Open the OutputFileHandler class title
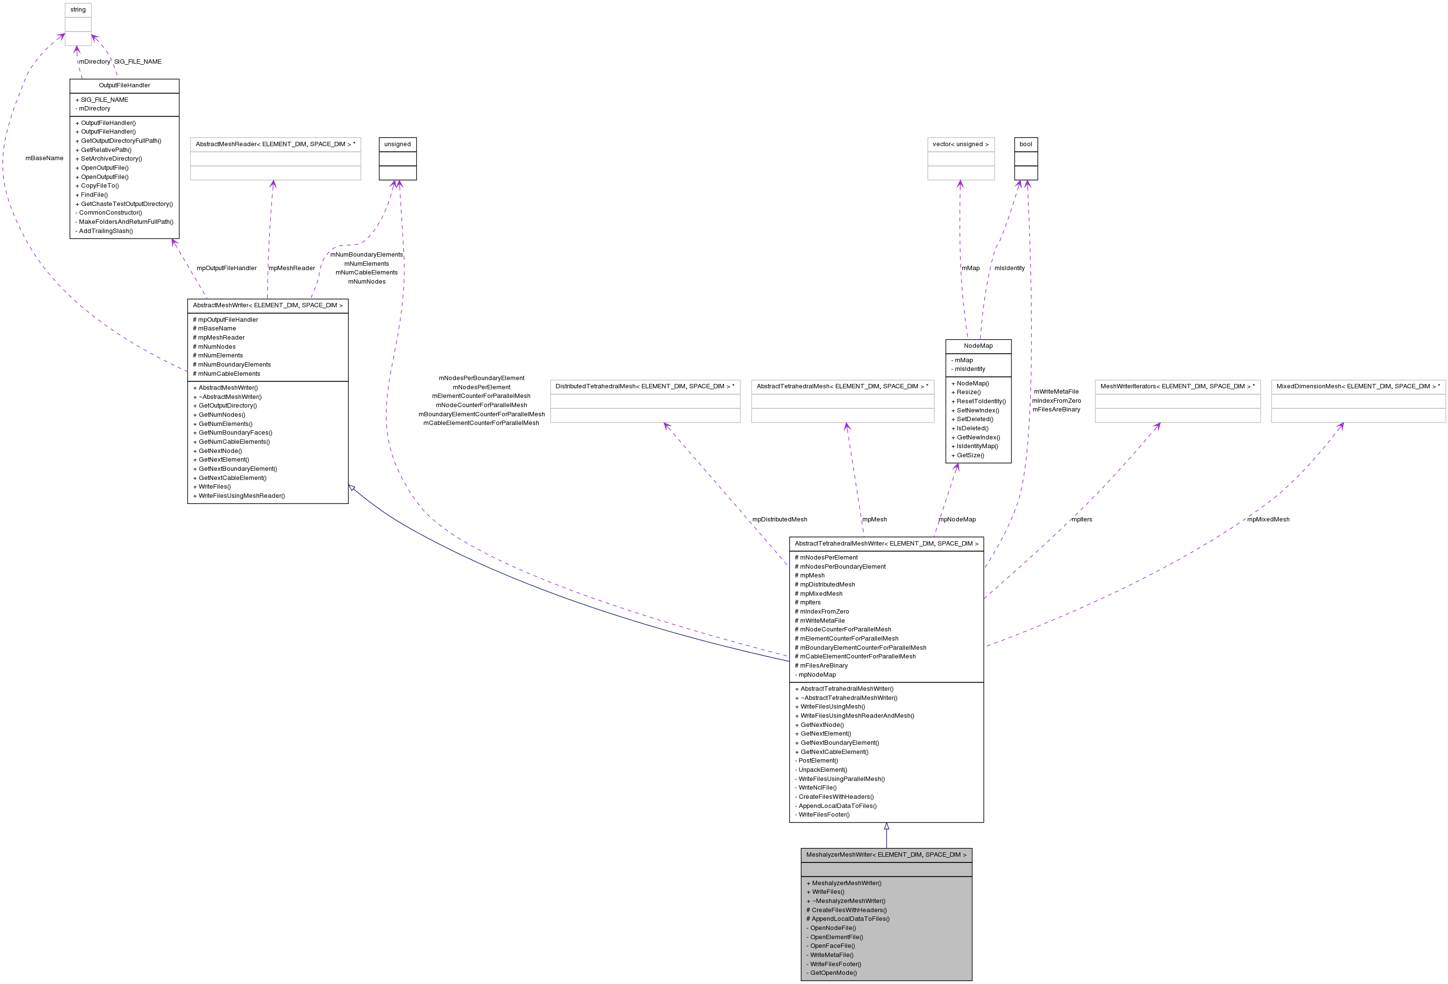This screenshot has width=1448, height=984. [x=124, y=85]
